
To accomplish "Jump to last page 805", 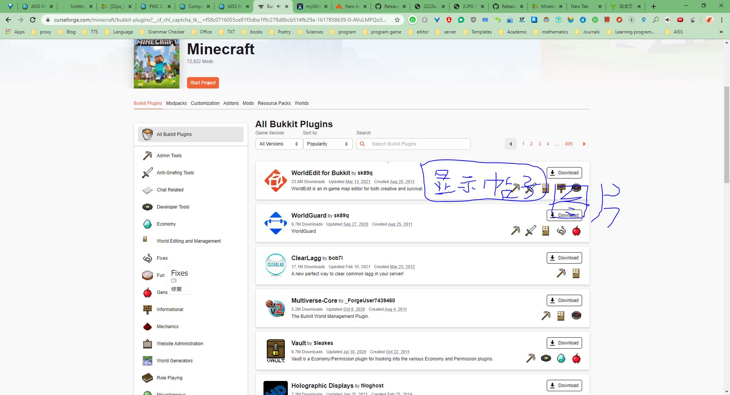I will click(x=569, y=144).
